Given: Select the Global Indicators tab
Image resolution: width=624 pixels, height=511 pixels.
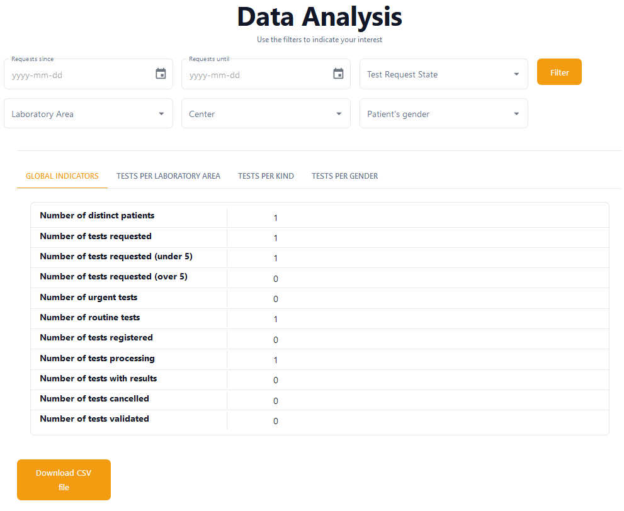Looking at the screenshot, I should tap(62, 176).
